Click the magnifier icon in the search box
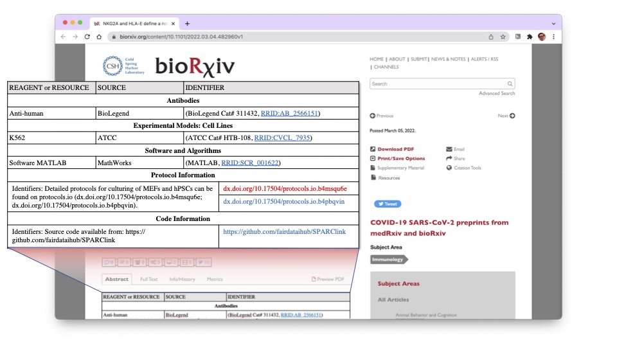Image resolution: width=617 pixels, height=347 pixels. (510, 84)
